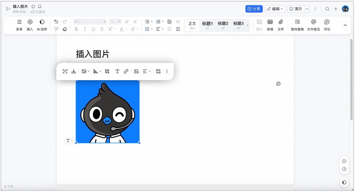This screenshot has height=192, width=355.
Task: Open the 菜单 menu
Action: [x=19, y=25]
